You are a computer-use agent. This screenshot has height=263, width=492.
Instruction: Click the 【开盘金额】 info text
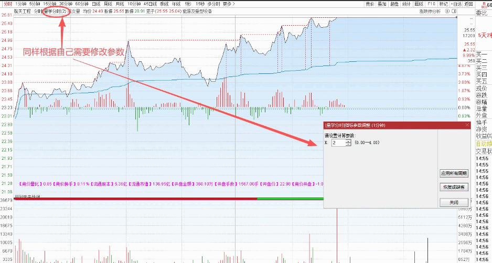183,184
